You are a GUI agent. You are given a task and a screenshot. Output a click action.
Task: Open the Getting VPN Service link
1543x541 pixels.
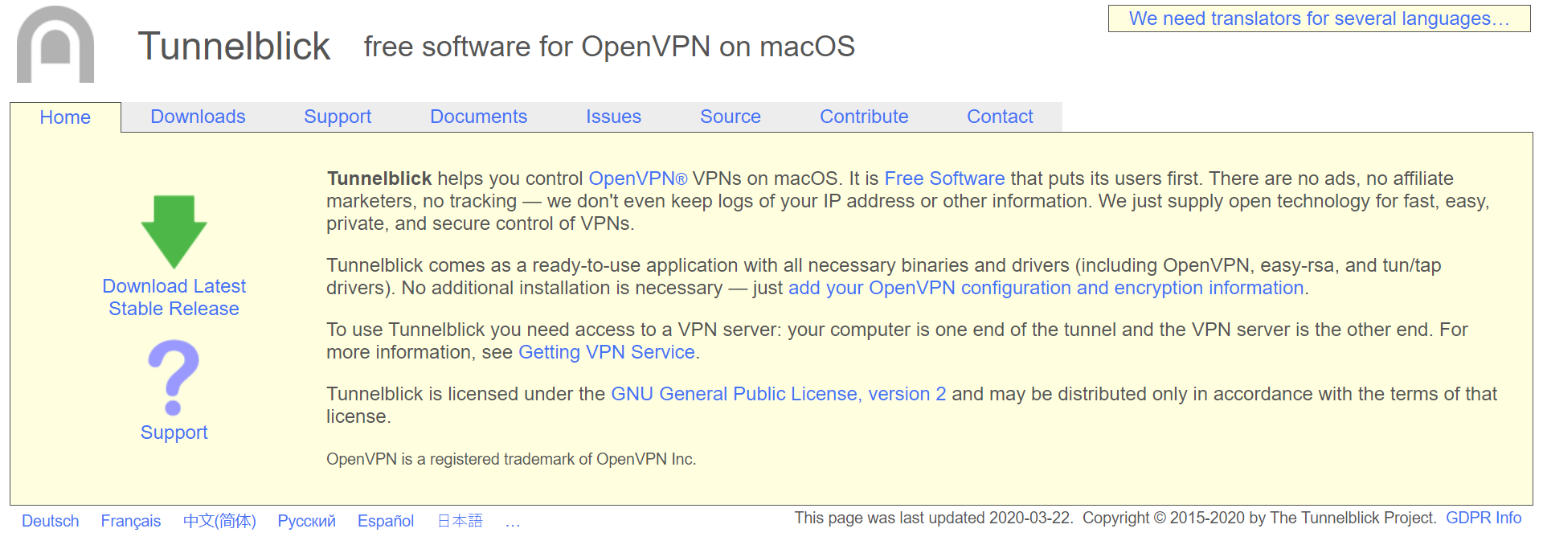pyautogui.click(x=606, y=352)
